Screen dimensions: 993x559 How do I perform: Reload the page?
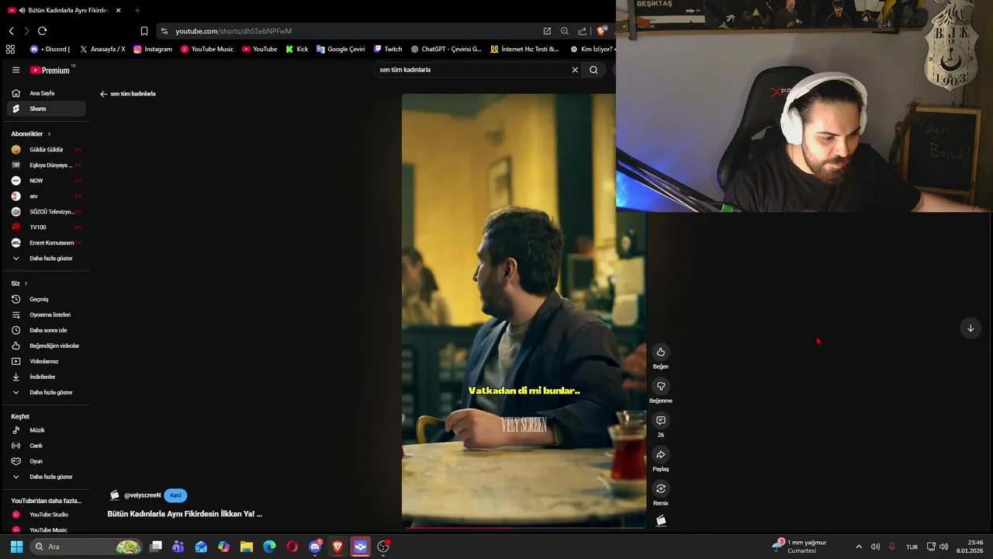(42, 31)
